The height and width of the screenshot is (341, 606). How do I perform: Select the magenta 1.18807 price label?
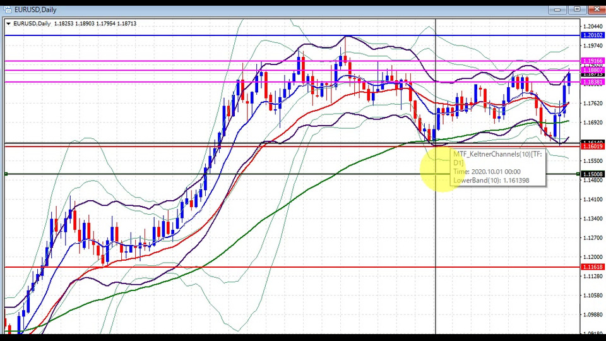click(593, 70)
